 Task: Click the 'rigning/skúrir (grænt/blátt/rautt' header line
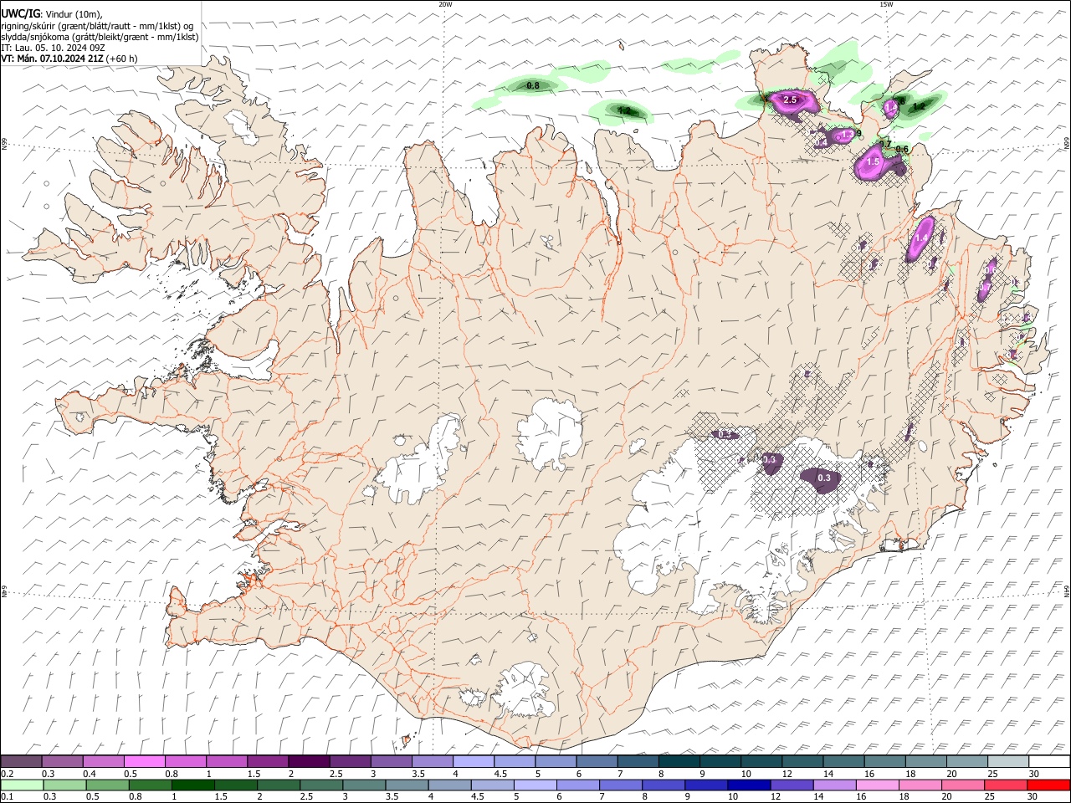pos(97,25)
